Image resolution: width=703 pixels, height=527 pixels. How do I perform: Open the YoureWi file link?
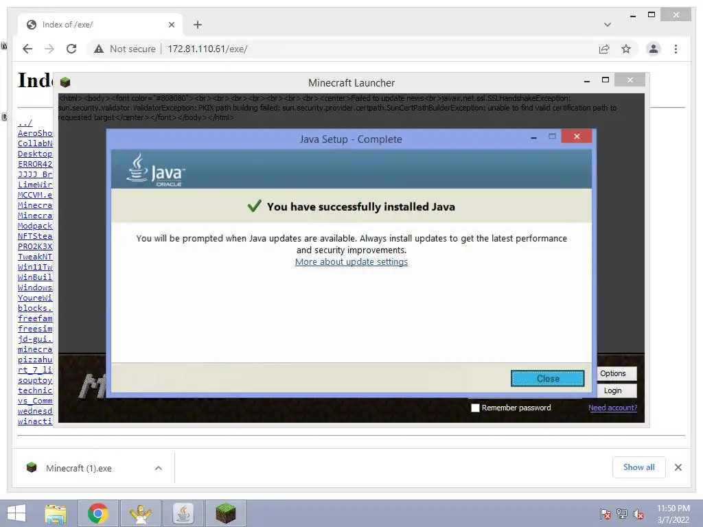point(35,298)
